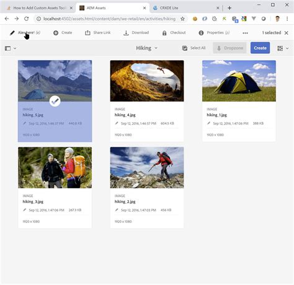Viewport: 294px width, 285px height.
Task: Select the hiking_3.jpg couple thumbnail
Action: point(55,167)
